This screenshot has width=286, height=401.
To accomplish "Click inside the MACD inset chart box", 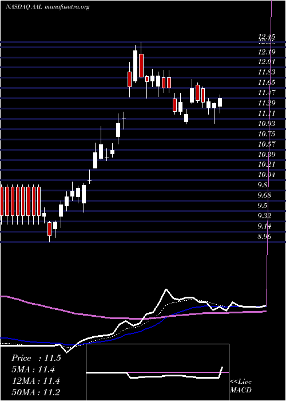I will (157, 372).
